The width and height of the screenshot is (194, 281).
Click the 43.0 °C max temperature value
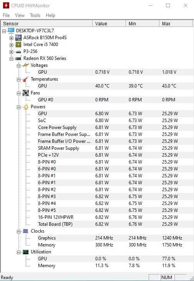169,86
